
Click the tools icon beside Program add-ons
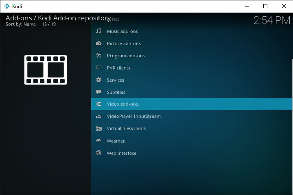click(98, 55)
